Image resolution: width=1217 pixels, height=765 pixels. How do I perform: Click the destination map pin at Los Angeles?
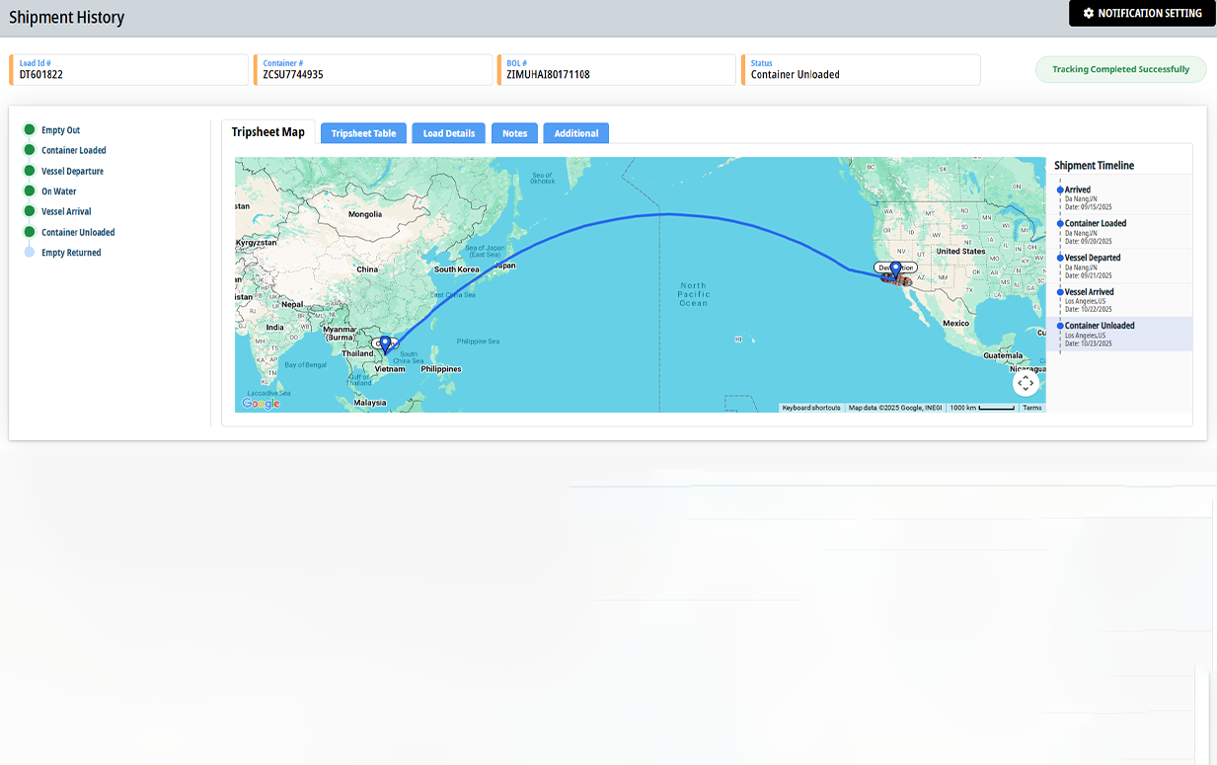[895, 269]
